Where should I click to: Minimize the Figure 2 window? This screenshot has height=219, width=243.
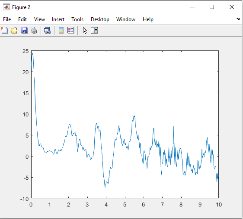(x=192, y=7)
